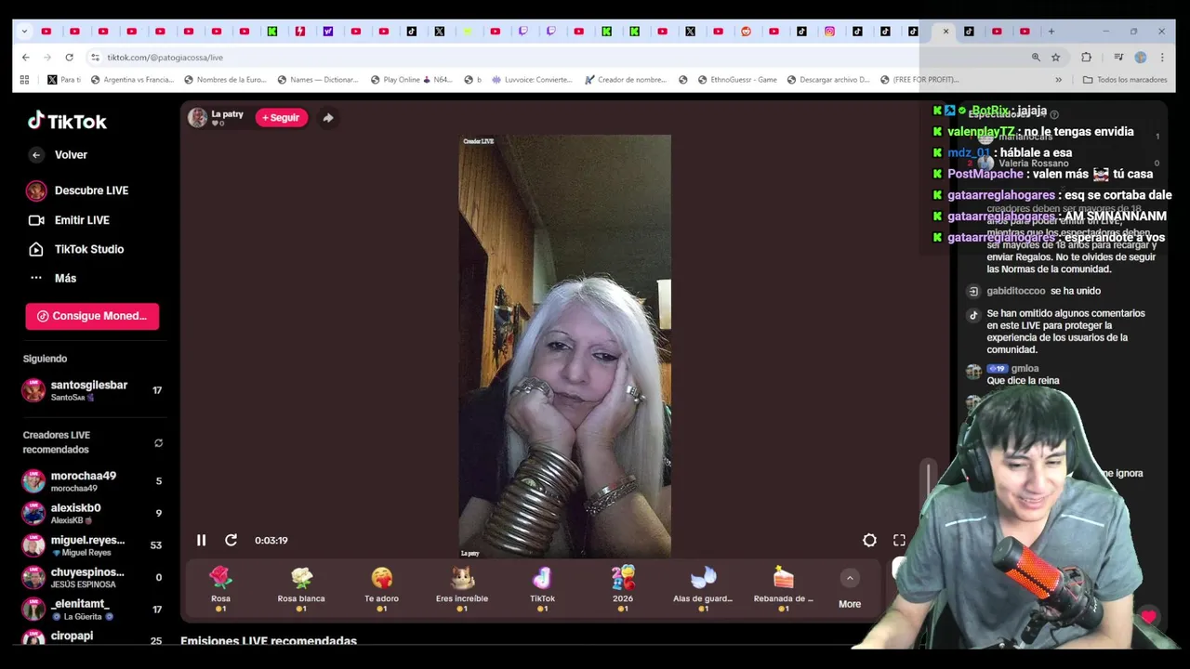Send a Te adoro gift
Viewport: 1190px width, 669px height.
[x=381, y=588]
